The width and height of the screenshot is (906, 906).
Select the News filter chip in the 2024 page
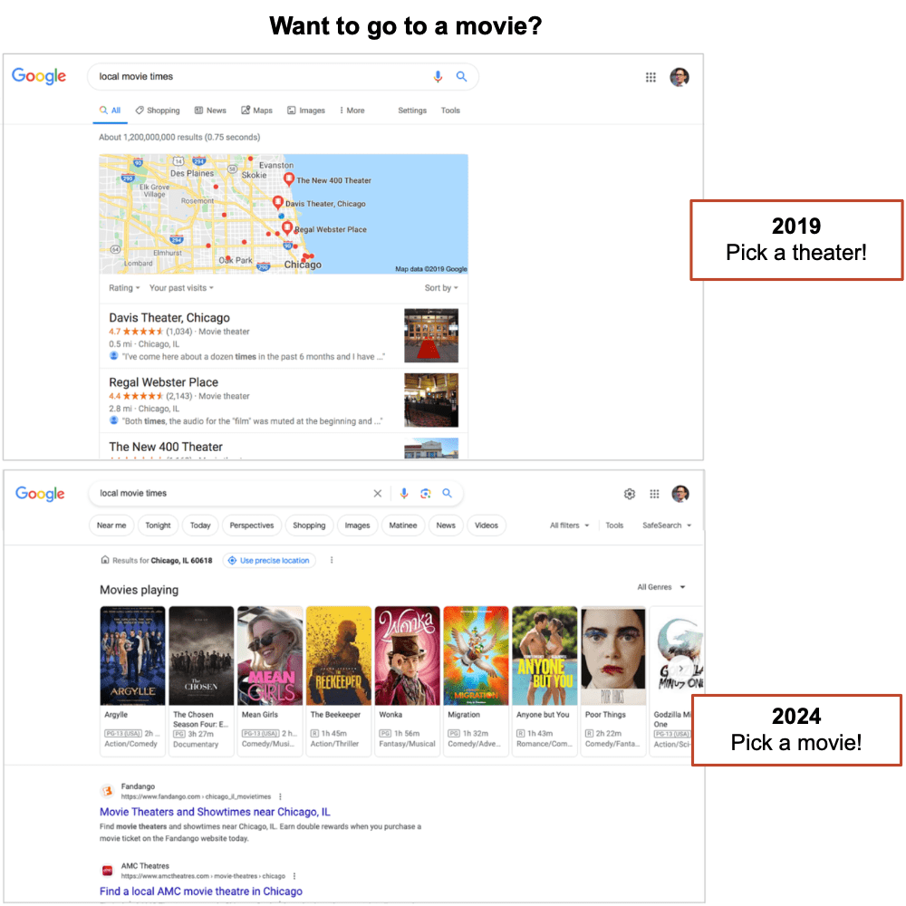point(446,525)
